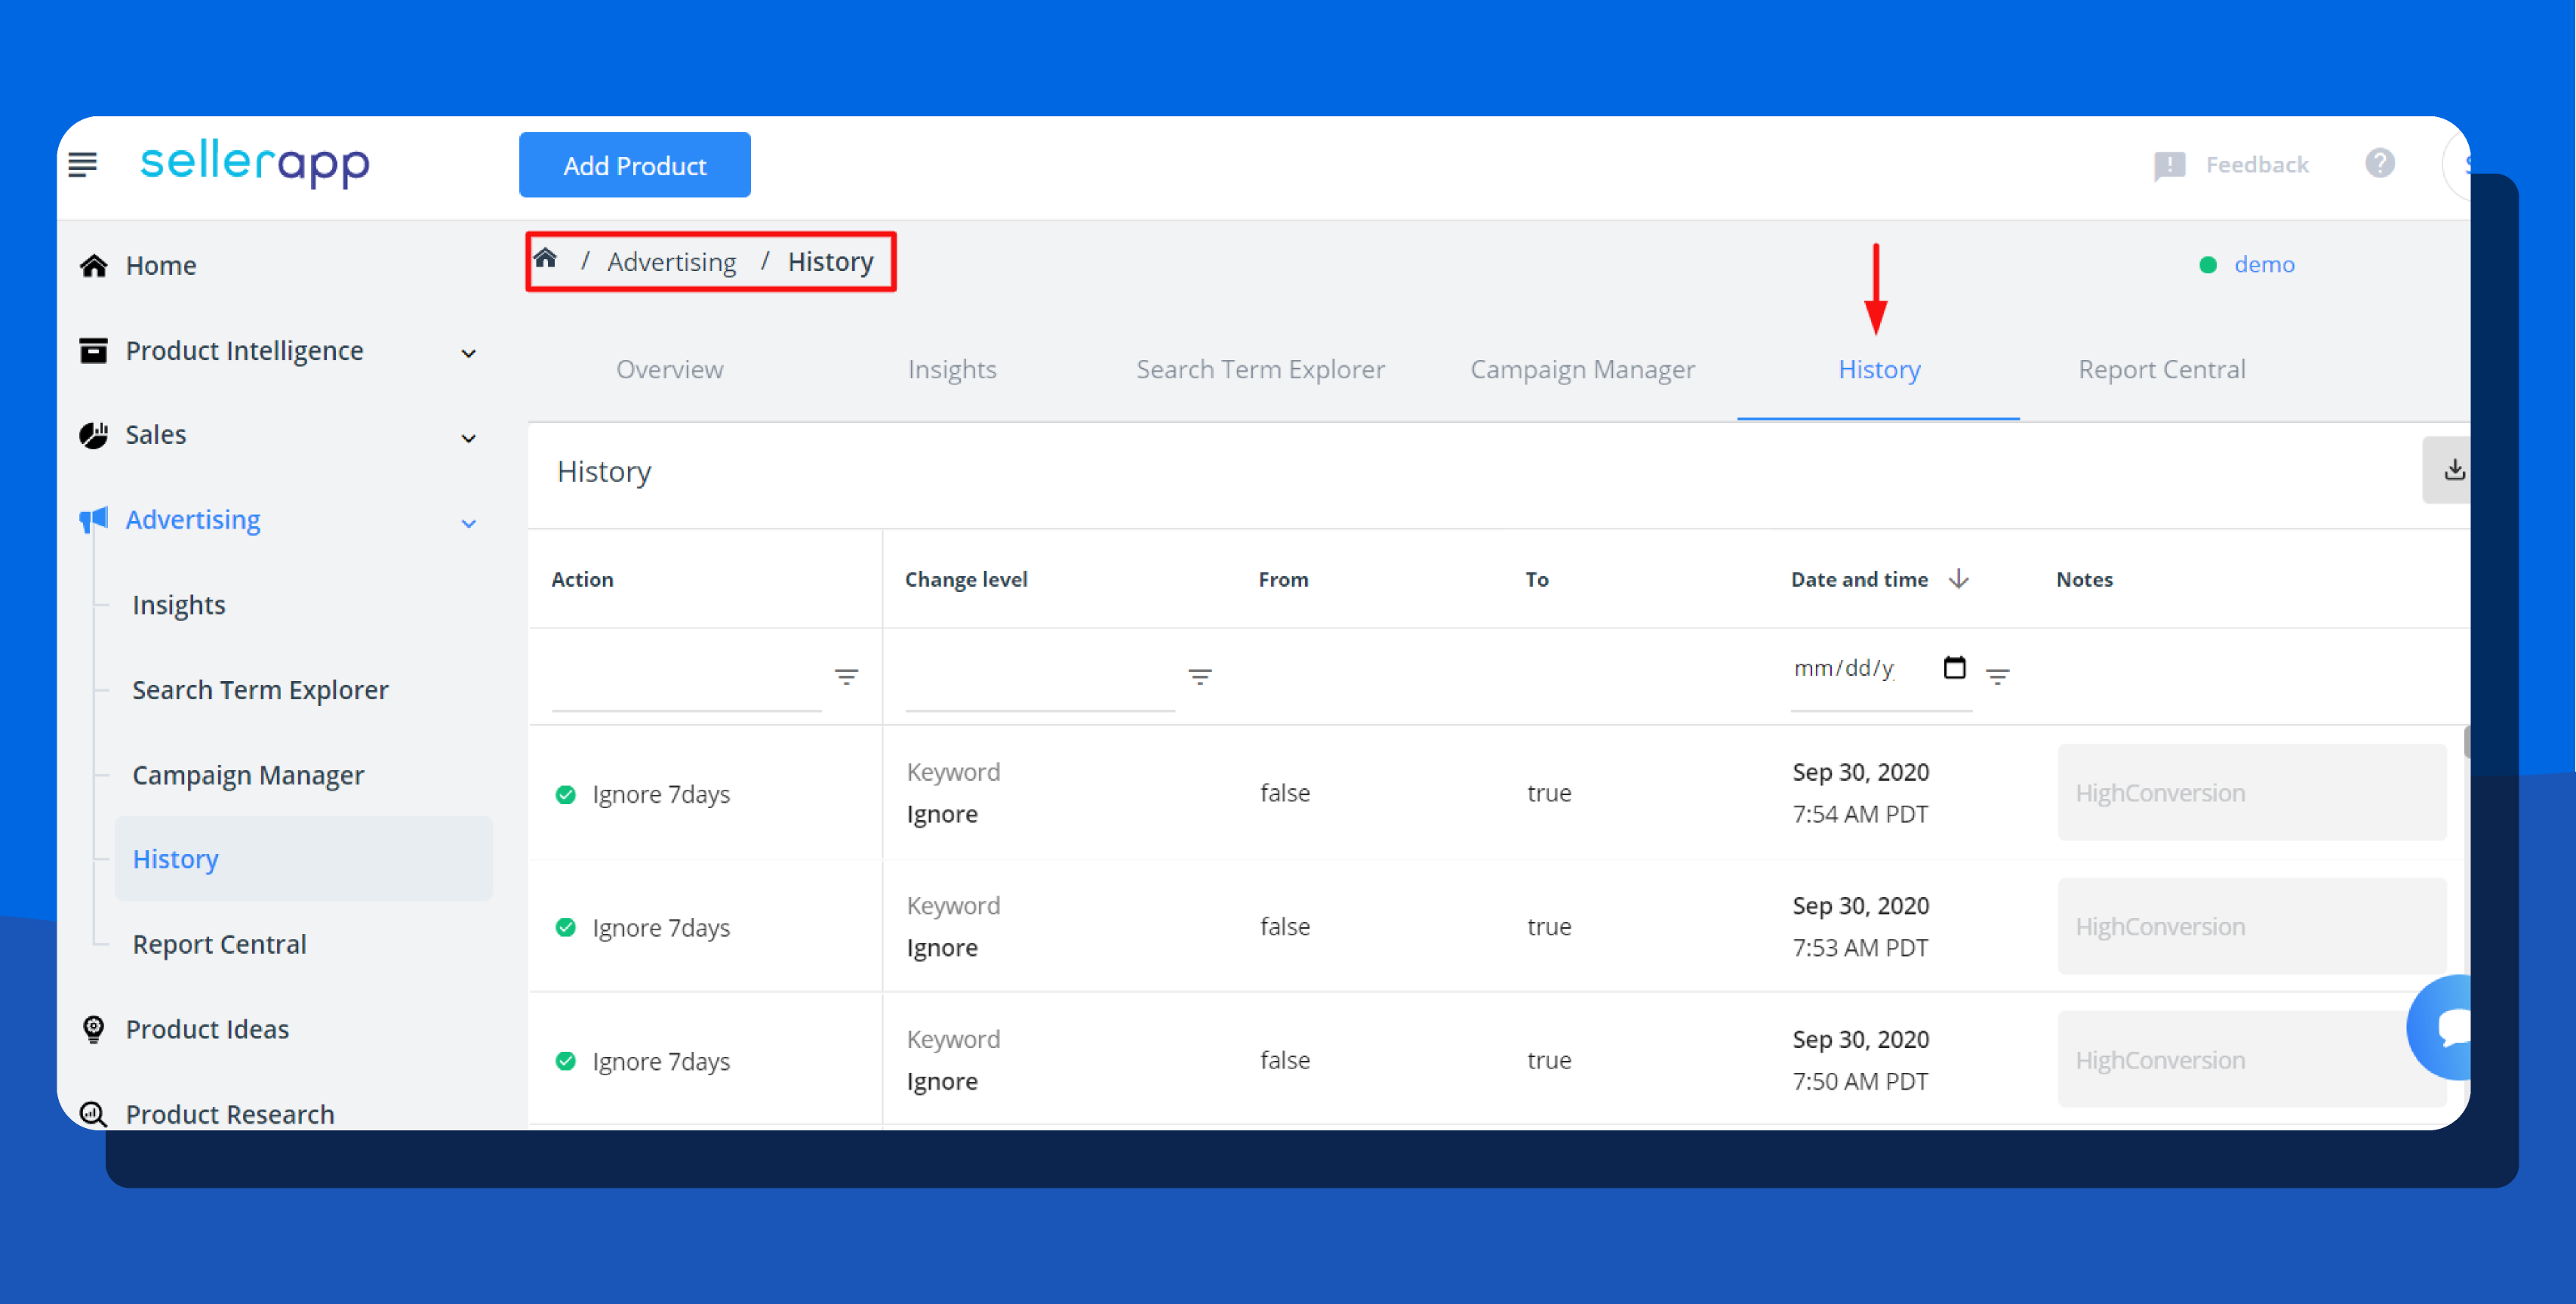
Task: Select History in the sidebar
Action: point(303,859)
